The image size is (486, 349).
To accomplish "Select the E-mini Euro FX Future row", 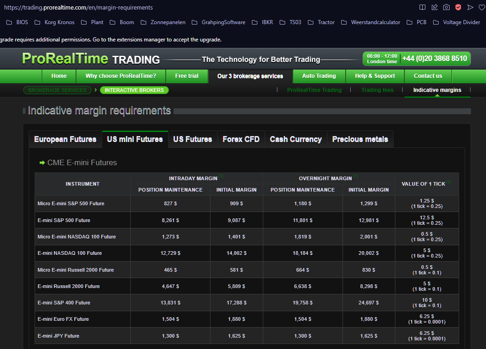I will pyautogui.click(x=247, y=319).
